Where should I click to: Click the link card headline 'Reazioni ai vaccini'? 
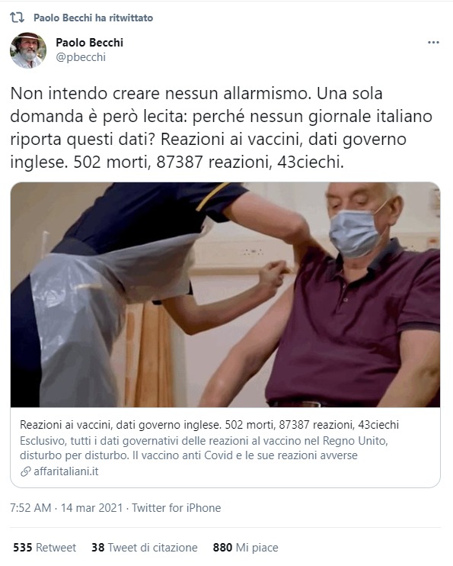[x=209, y=424]
